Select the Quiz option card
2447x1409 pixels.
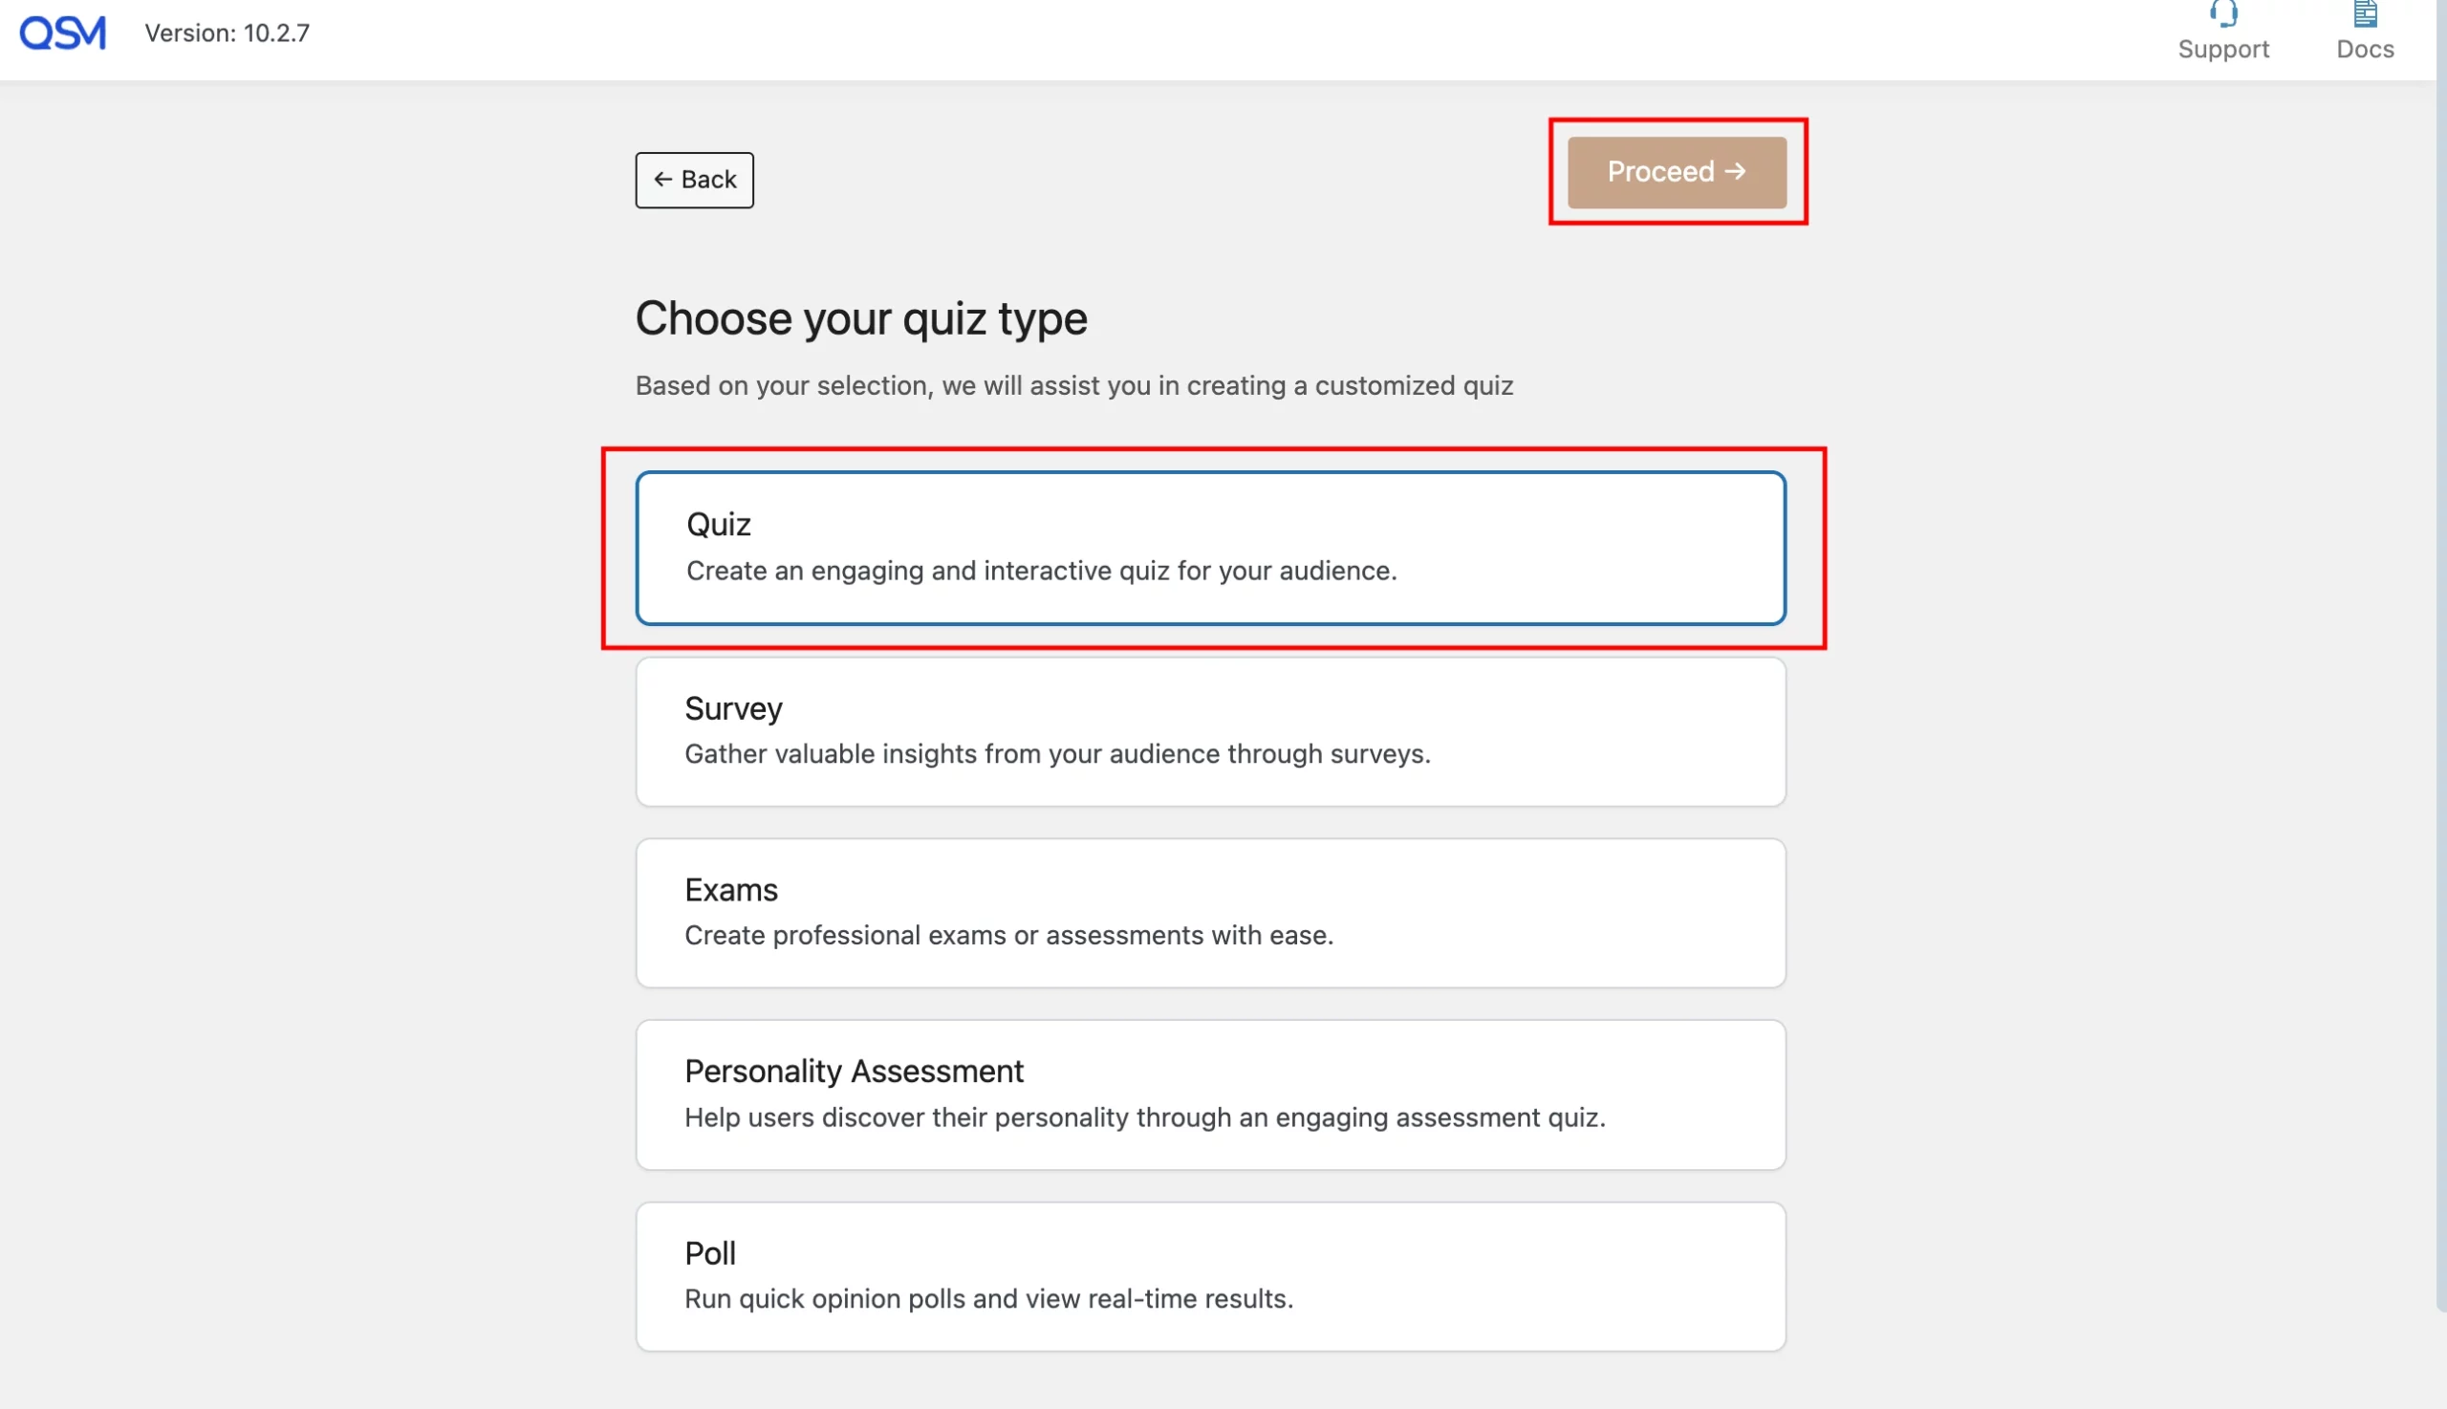tap(1209, 548)
